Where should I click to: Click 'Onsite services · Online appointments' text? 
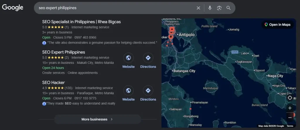point(70,73)
